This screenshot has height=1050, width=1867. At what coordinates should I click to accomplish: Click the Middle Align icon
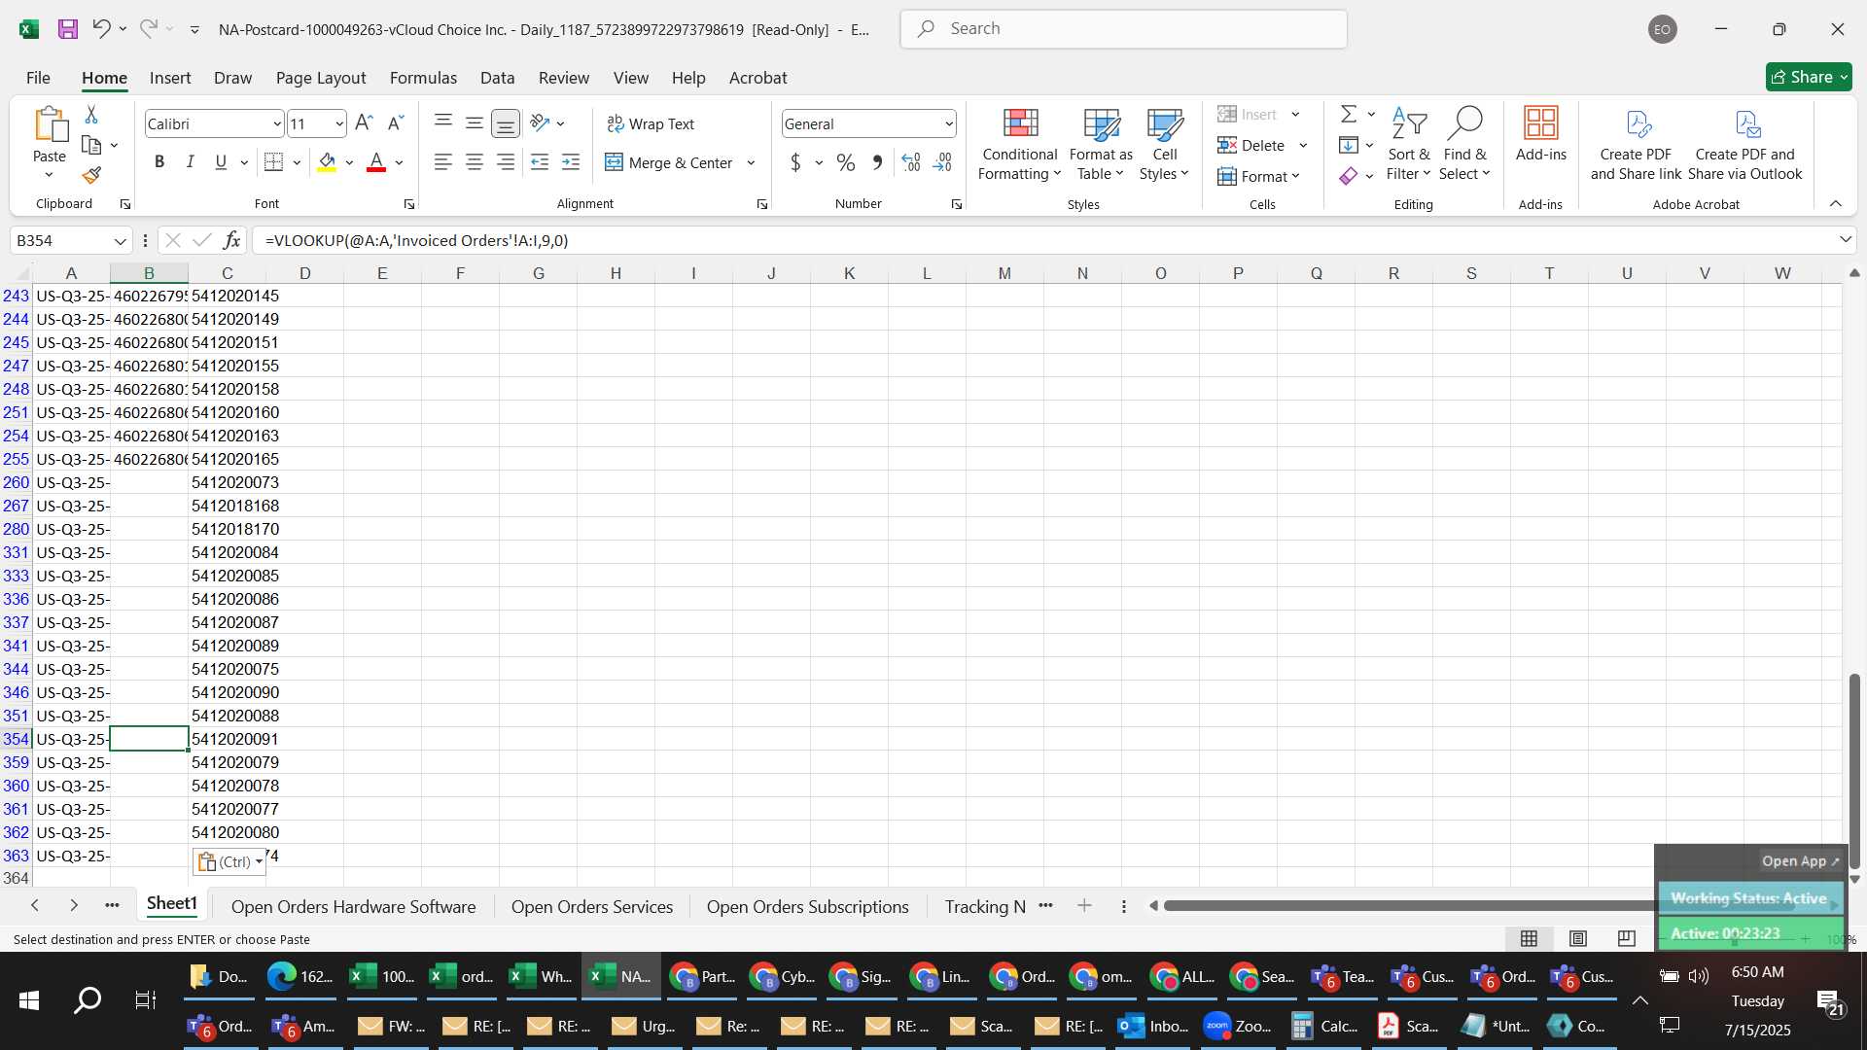[475, 122]
